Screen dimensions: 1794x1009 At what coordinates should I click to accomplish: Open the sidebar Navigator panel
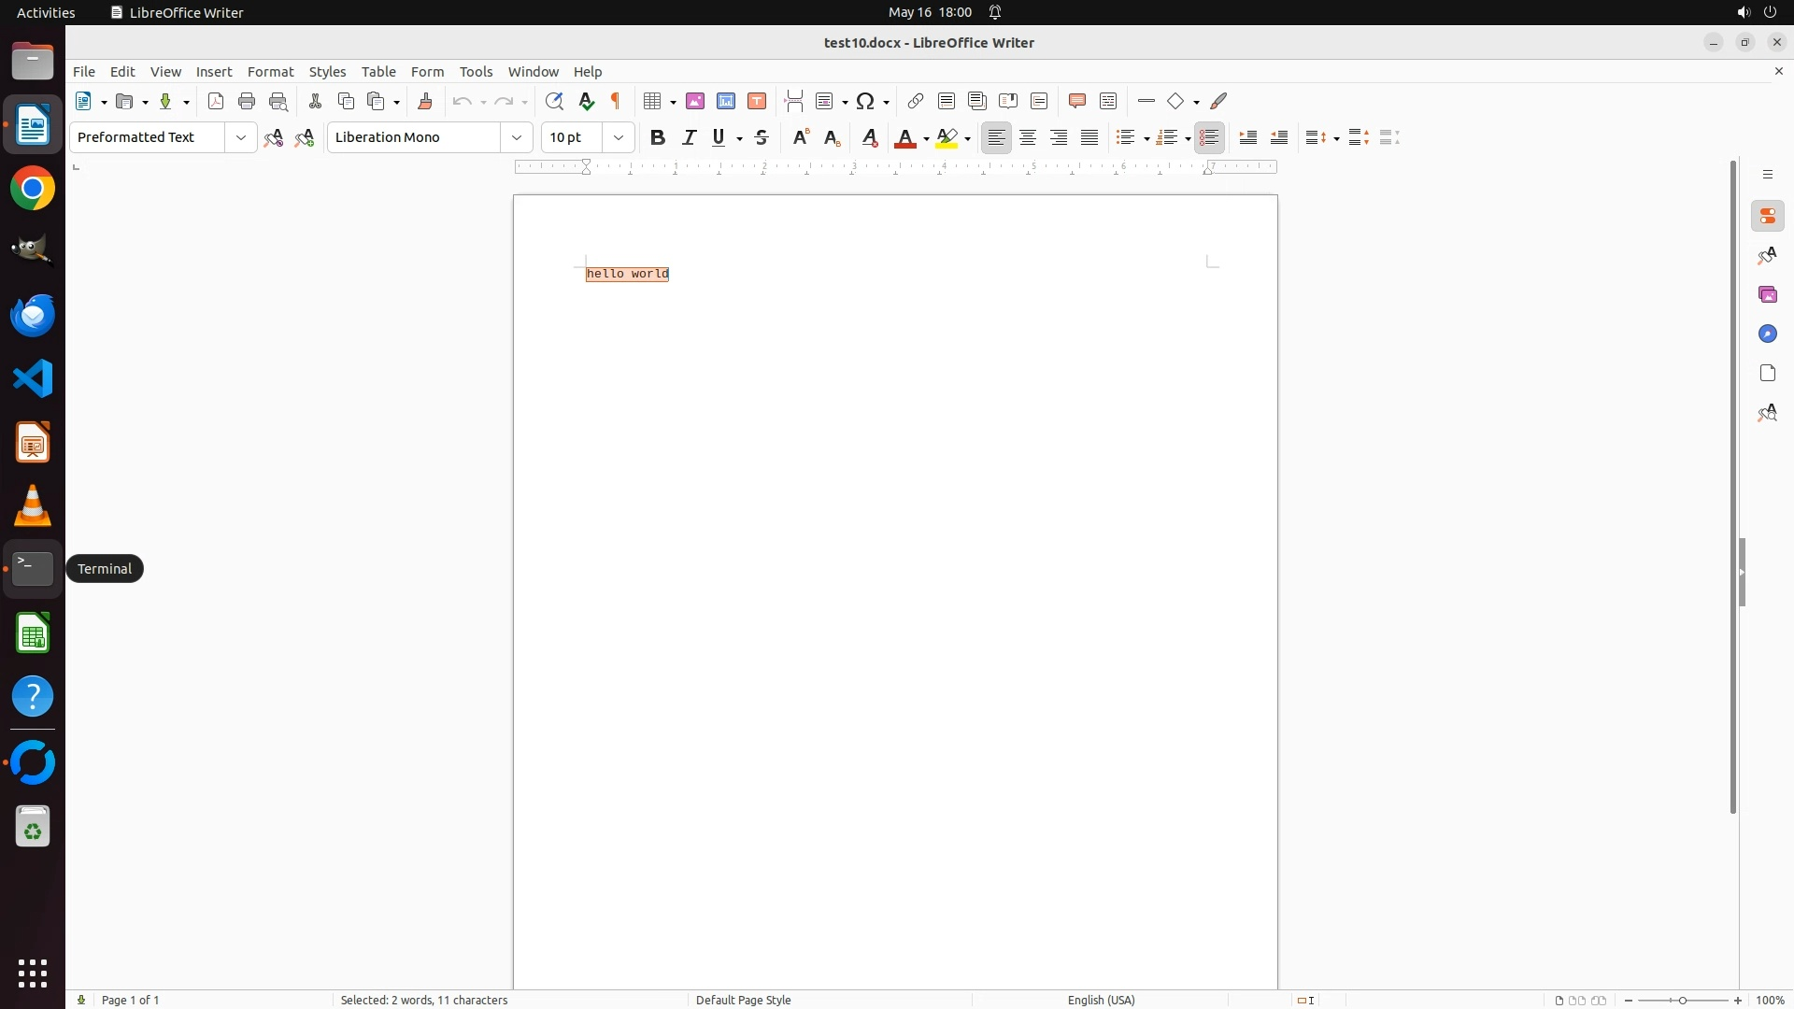[x=1767, y=334]
